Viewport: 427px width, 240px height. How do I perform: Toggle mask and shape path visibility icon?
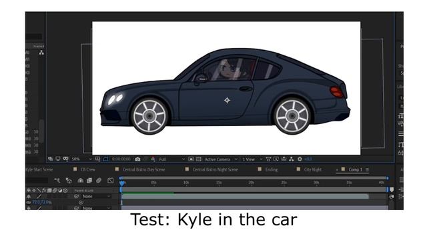(65, 159)
